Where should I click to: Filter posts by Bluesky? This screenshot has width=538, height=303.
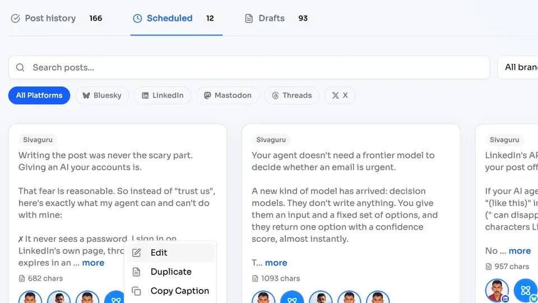coord(102,95)
